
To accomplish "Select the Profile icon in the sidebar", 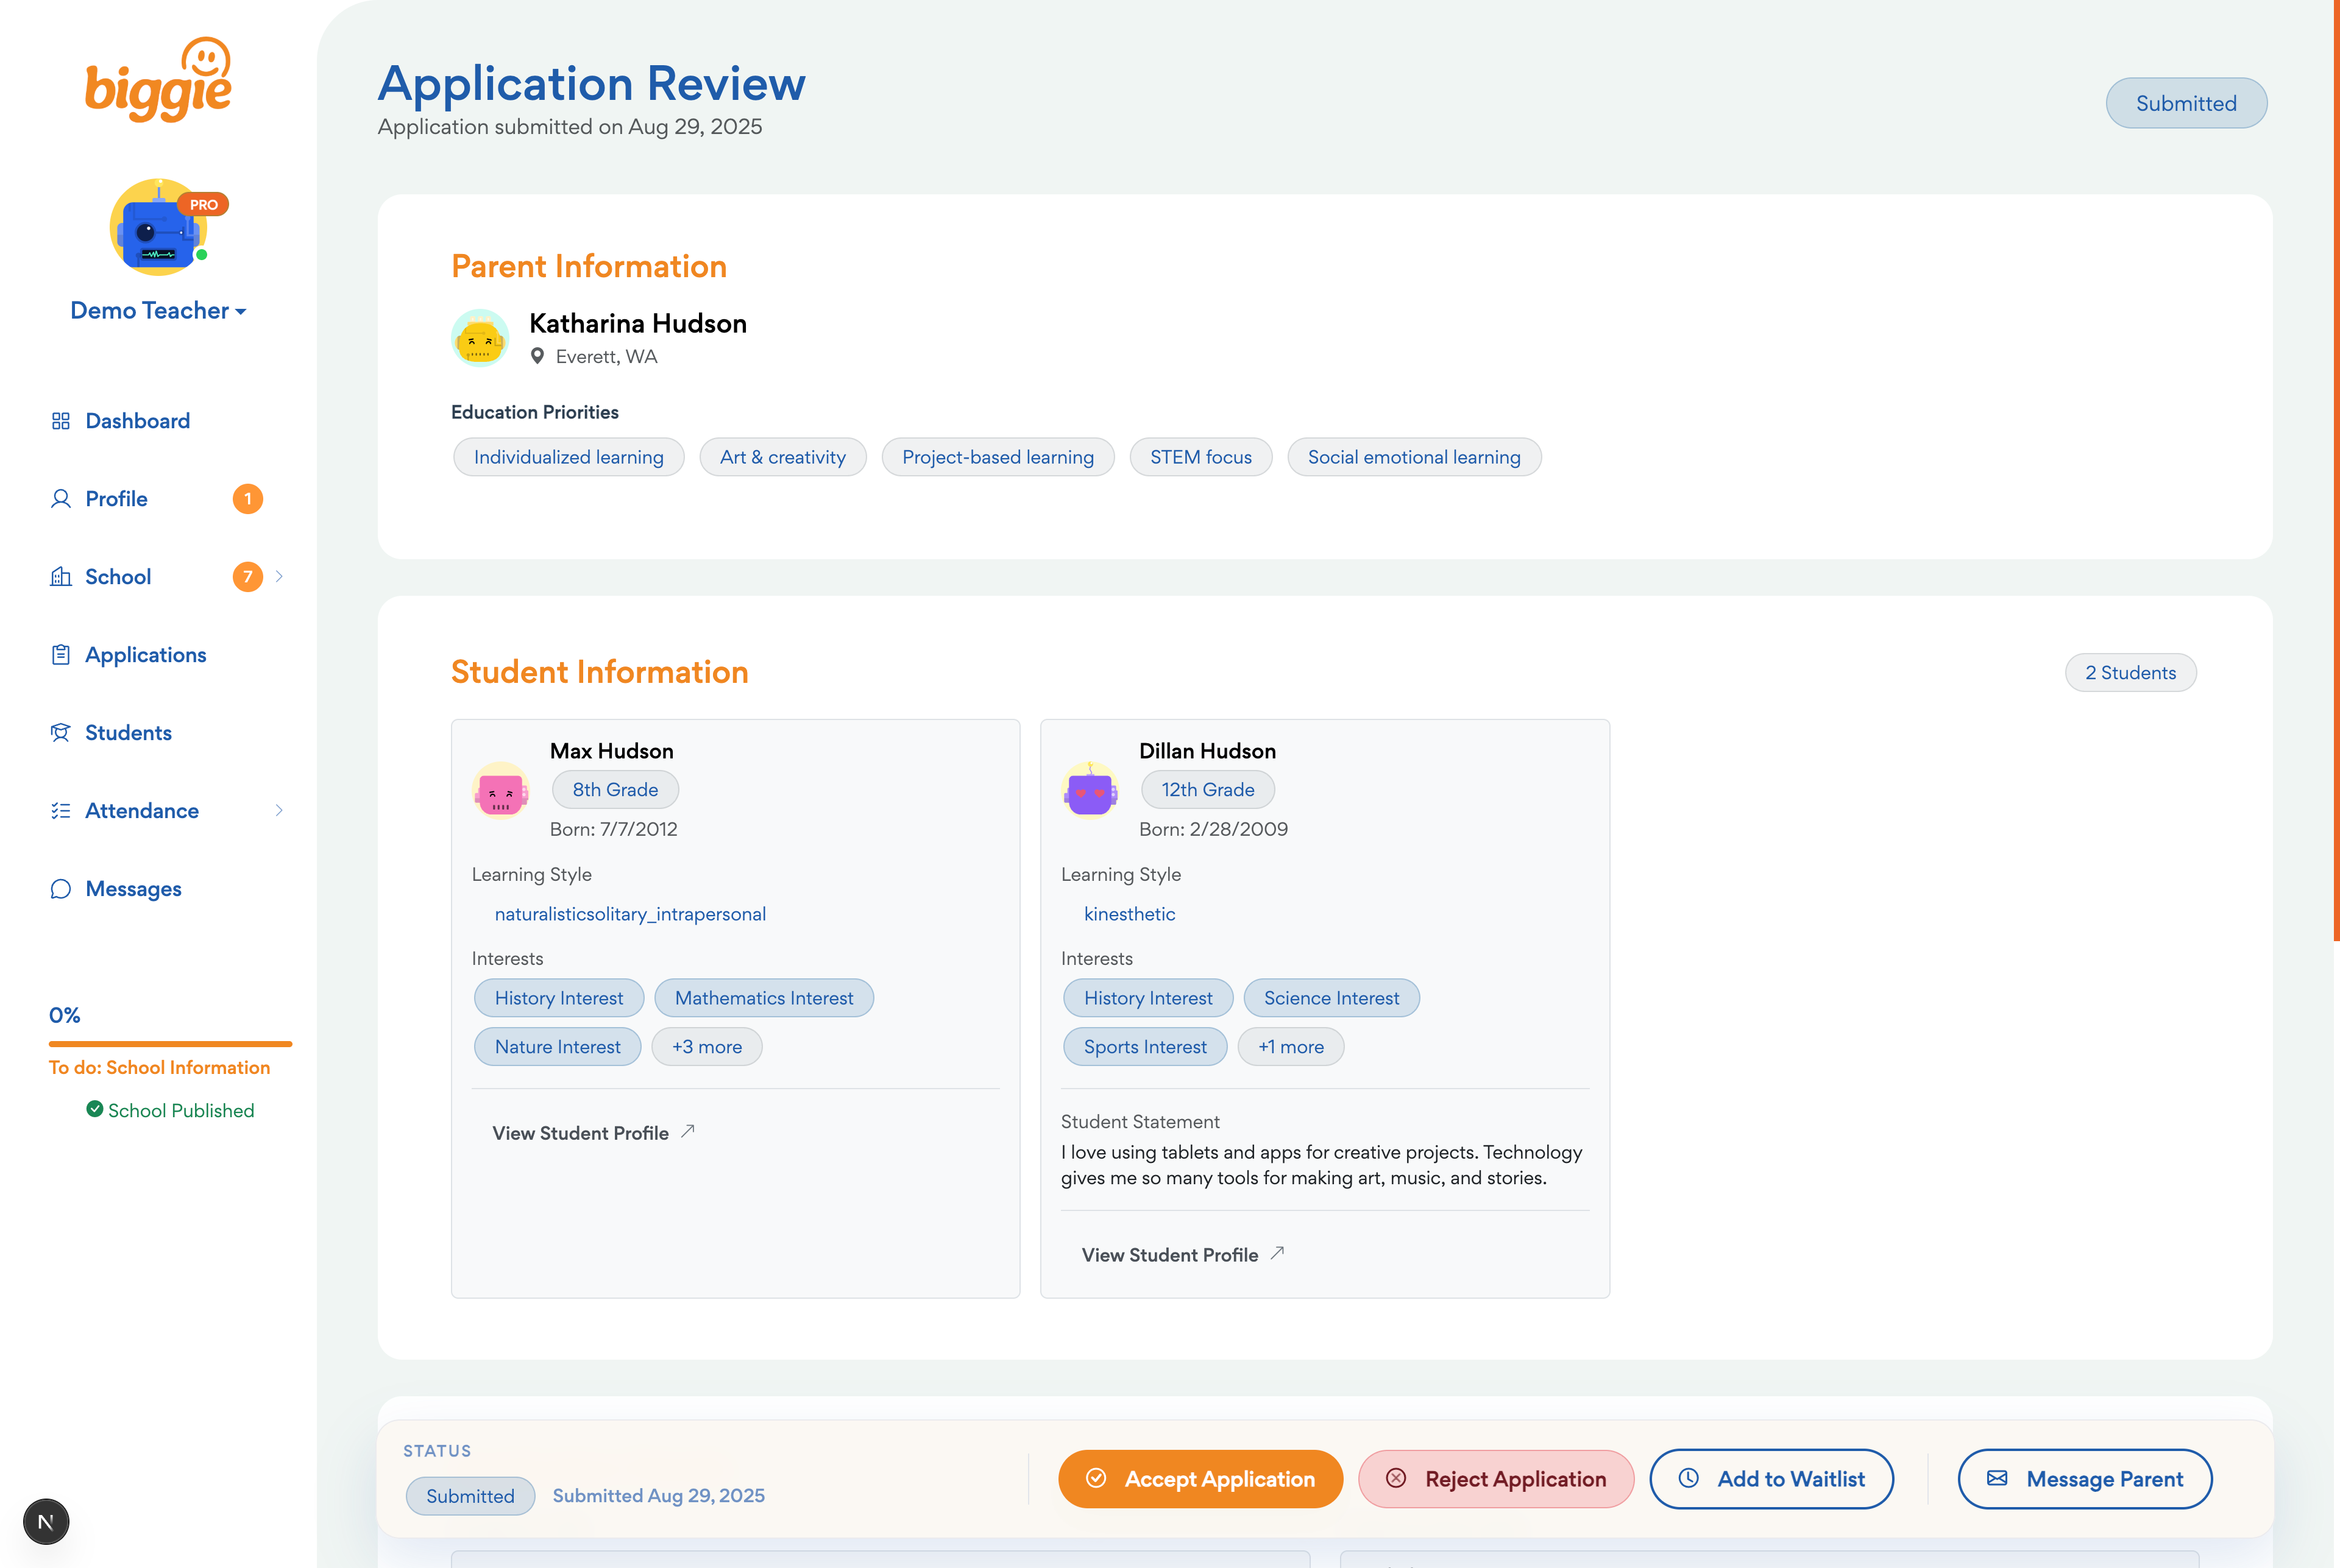I will 60,498.
